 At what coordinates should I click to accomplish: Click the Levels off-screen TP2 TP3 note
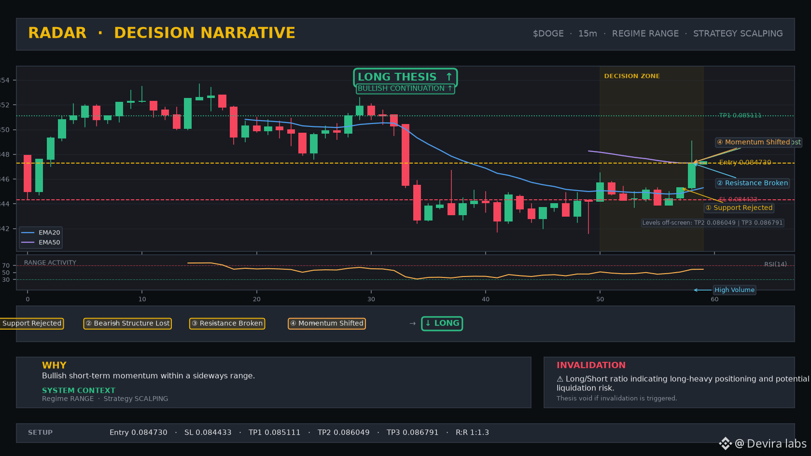click(x=713, y=222)
